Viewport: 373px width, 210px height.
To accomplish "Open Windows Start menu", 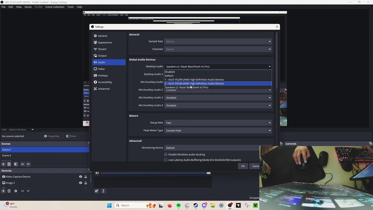I will point(109,205).
